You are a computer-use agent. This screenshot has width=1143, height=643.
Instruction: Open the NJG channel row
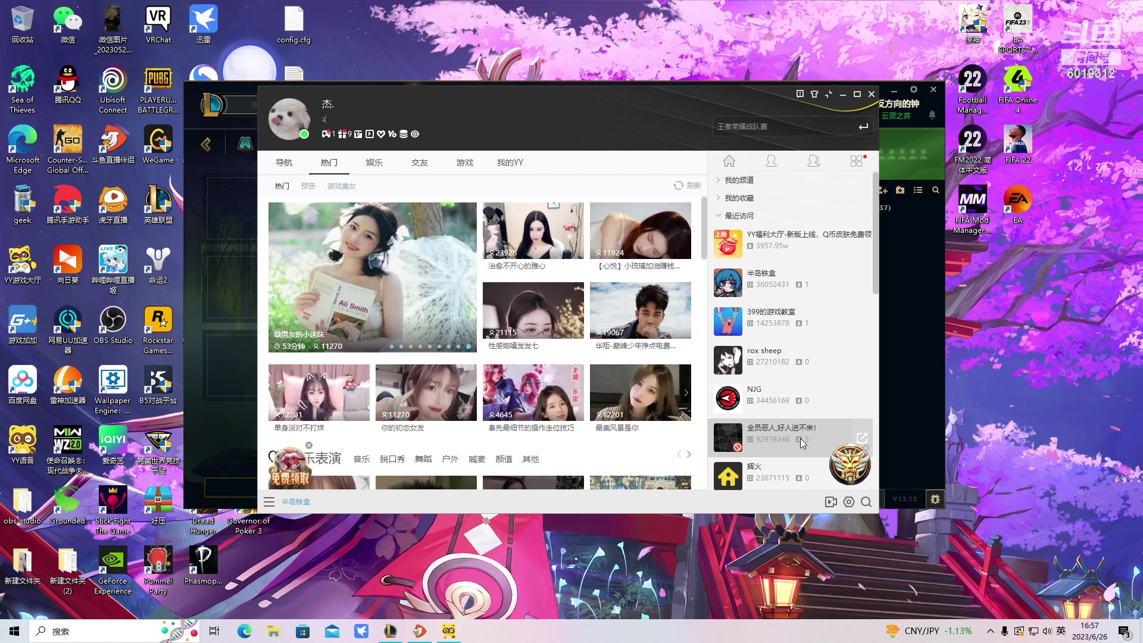click(791, 399)
